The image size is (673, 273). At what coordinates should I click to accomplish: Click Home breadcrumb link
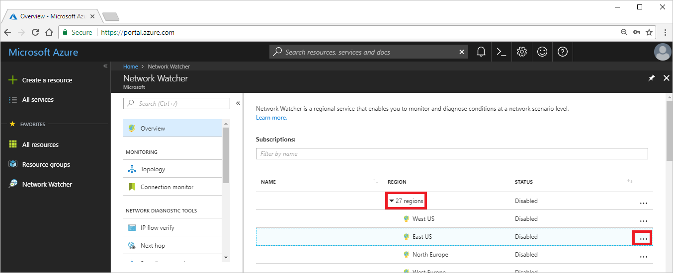coord(131,66)
